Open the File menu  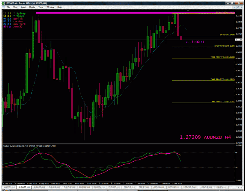[x=8, y=7]
